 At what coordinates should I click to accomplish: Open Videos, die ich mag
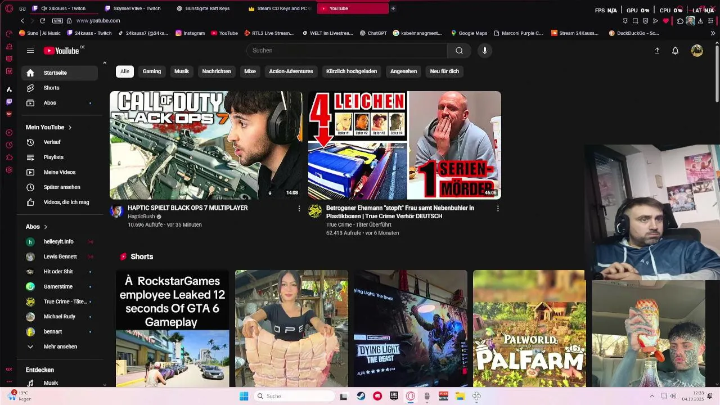tap(60, 202)
